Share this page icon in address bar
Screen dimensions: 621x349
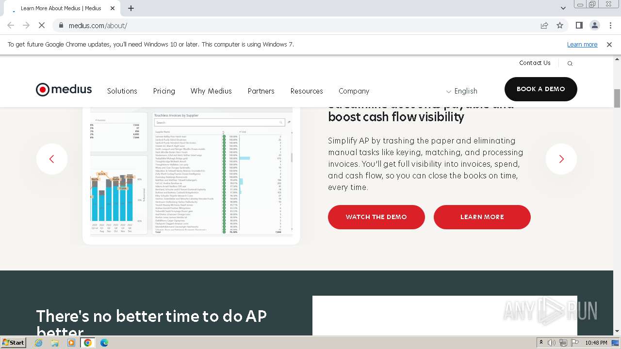pyautogui.click(x=544, y=25)
